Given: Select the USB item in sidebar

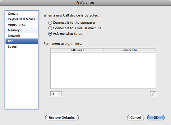Looking at the screenshot, I should click(x=22, y=41).
